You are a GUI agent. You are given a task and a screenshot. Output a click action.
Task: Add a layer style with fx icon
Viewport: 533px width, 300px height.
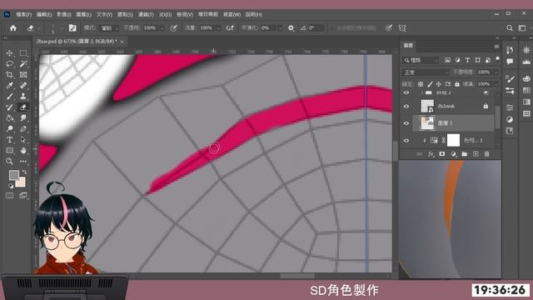pos(431,154)
